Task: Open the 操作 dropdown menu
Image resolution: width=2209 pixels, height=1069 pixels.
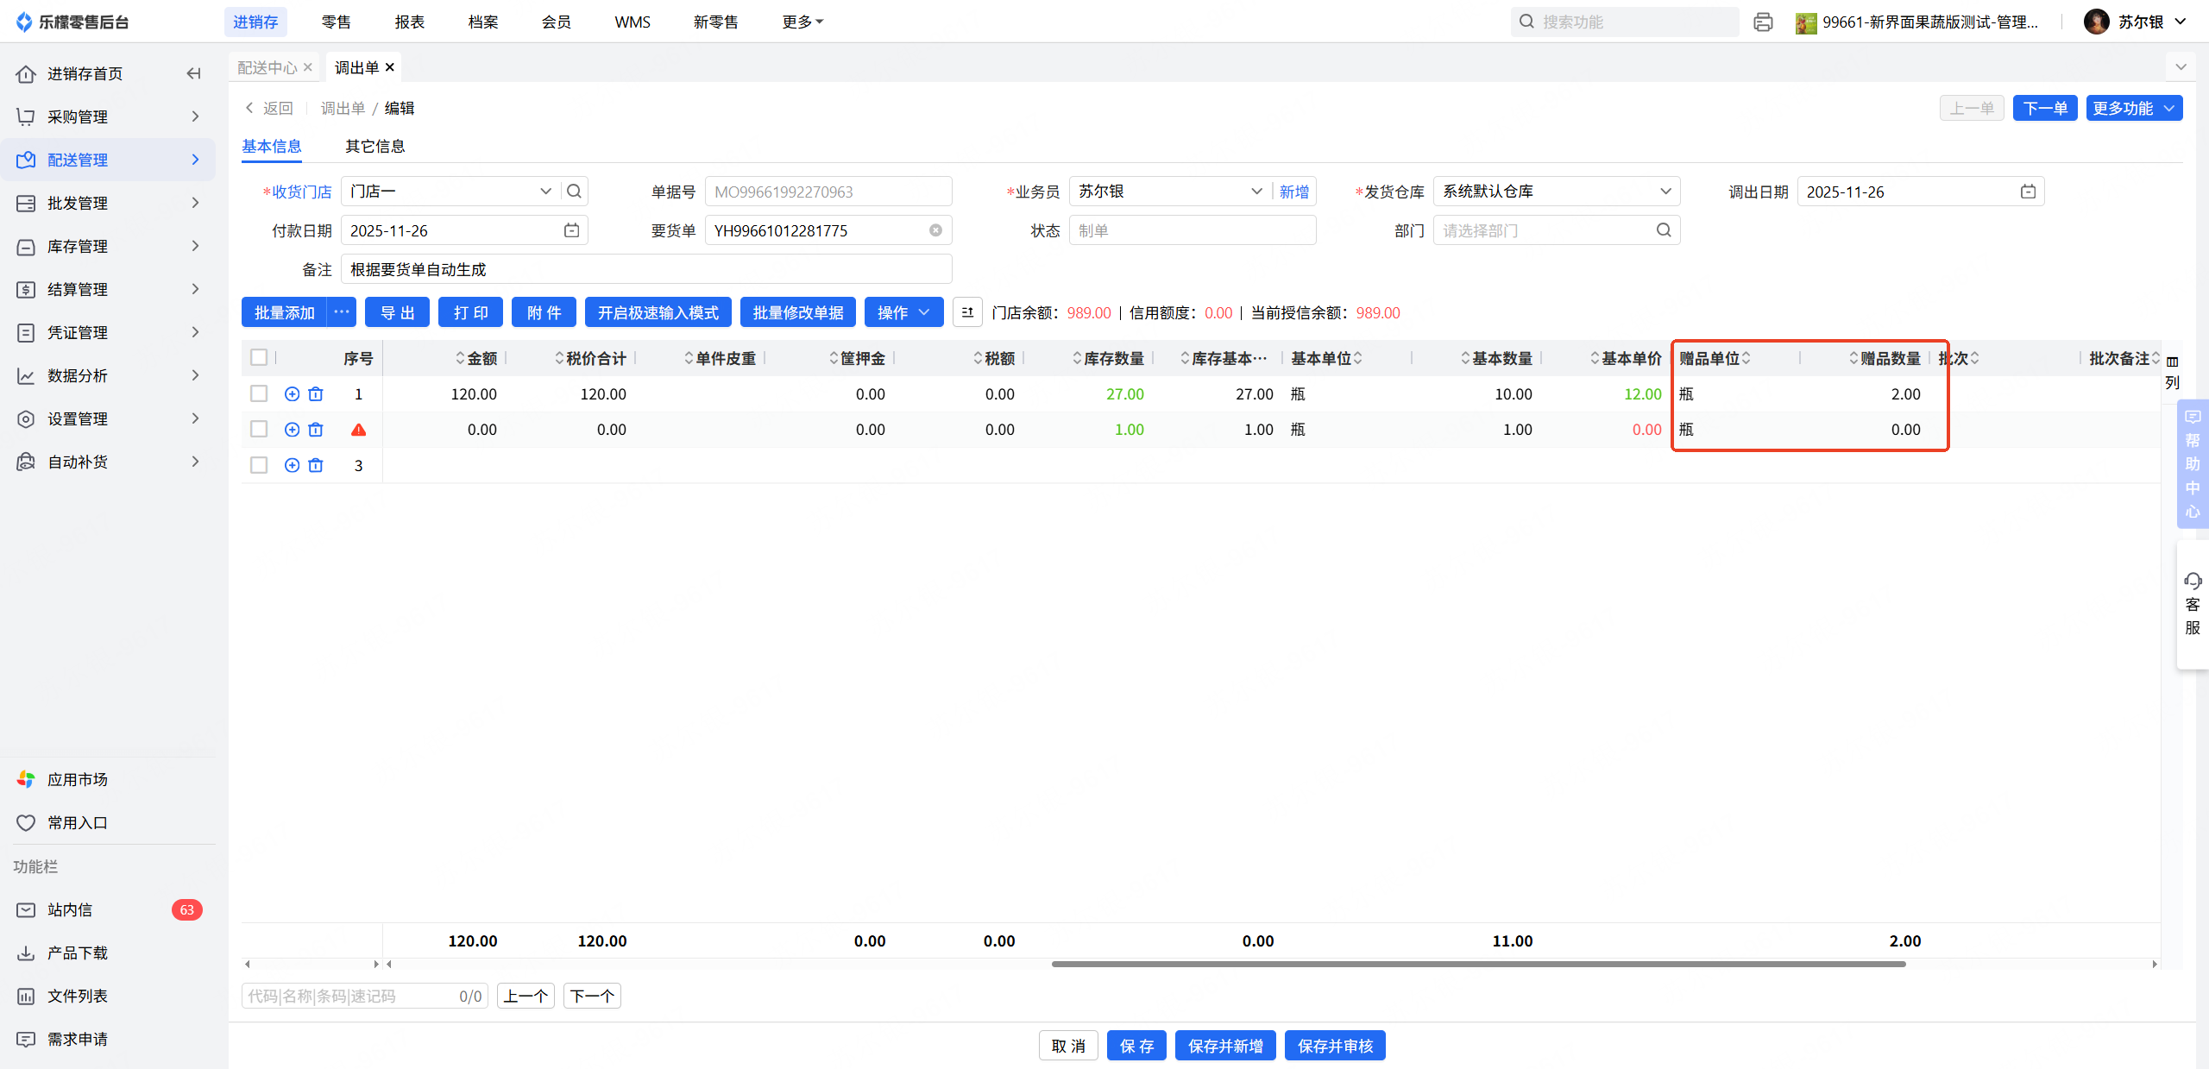Action: tap(903, 312)
